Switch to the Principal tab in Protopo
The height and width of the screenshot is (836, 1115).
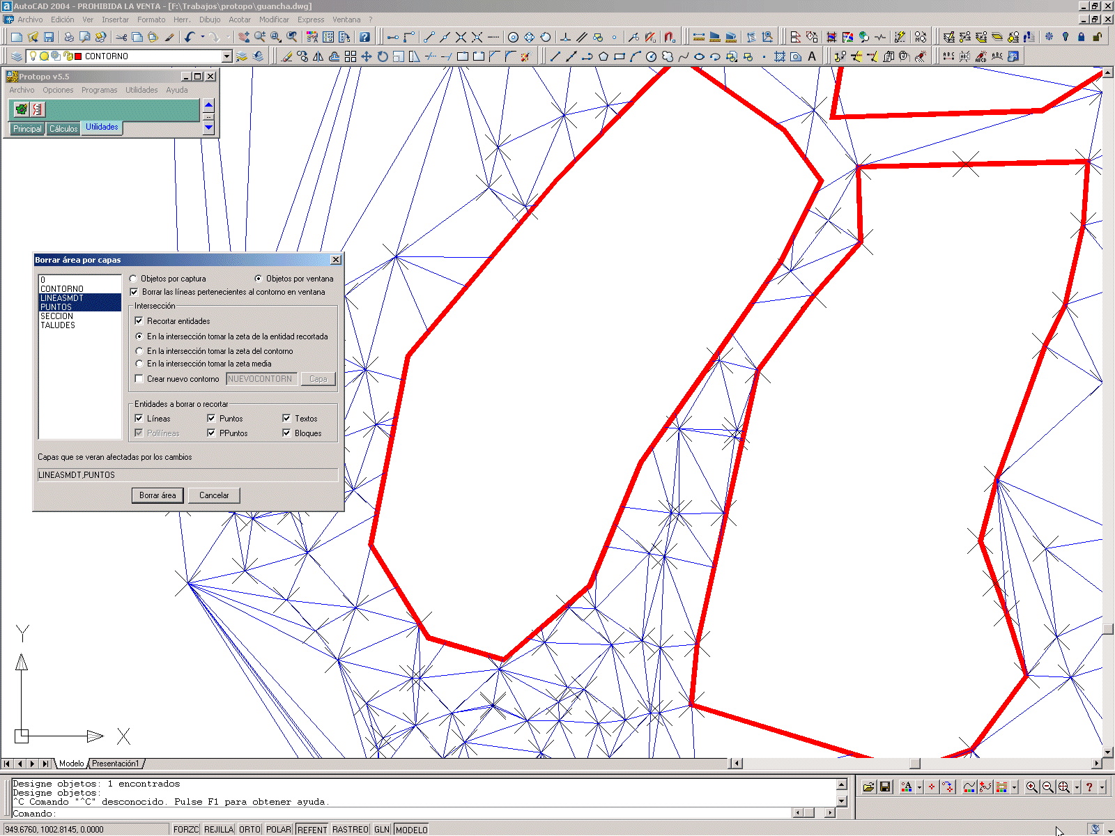pyautogui.click(x=27, y=129)
